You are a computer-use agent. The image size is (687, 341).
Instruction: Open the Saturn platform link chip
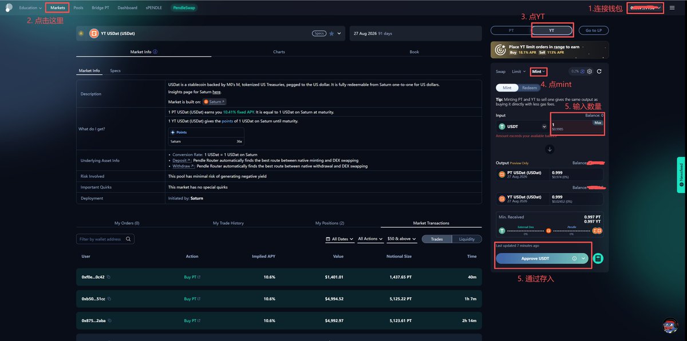coord(215,101)
